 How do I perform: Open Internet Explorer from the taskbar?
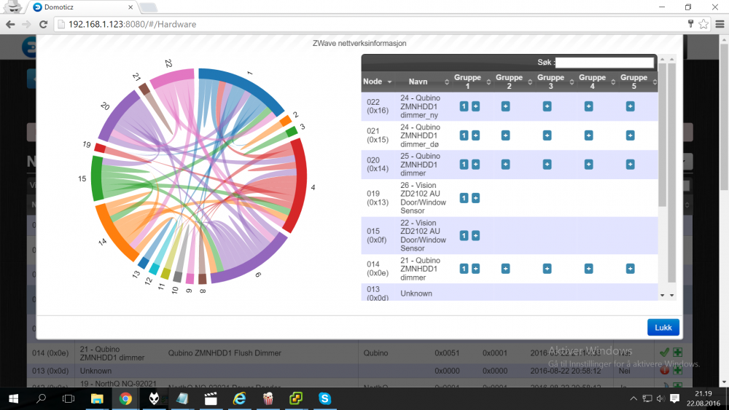pyautogui.click(x=239, y=398)
